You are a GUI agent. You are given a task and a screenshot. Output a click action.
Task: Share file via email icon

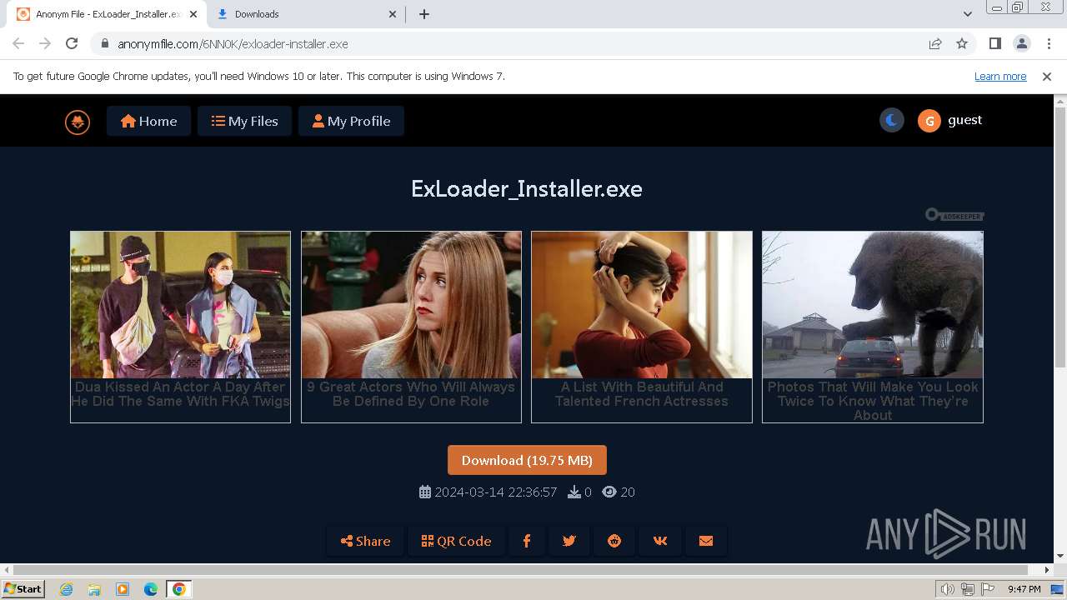[706, 541]
